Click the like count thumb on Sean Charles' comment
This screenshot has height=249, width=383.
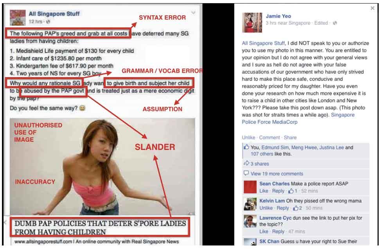click(291, 191)
